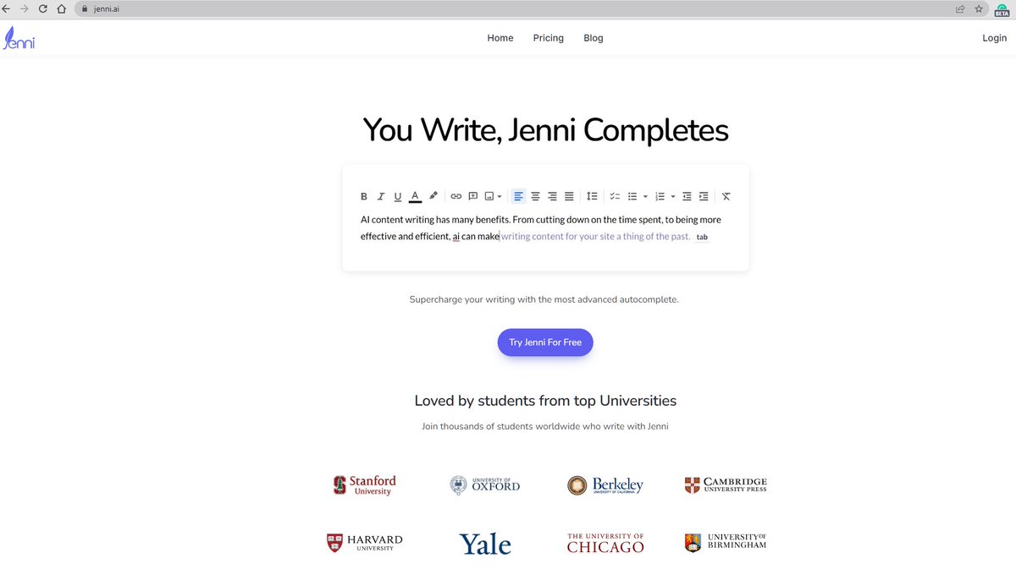The height and width of the screenshot is (569, 1016).
Task: Click the University of Oxford logo
Action: 485,484
